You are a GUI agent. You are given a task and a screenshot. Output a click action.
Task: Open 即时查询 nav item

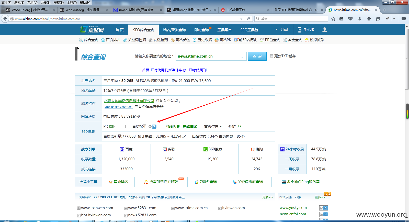point(202,30)
